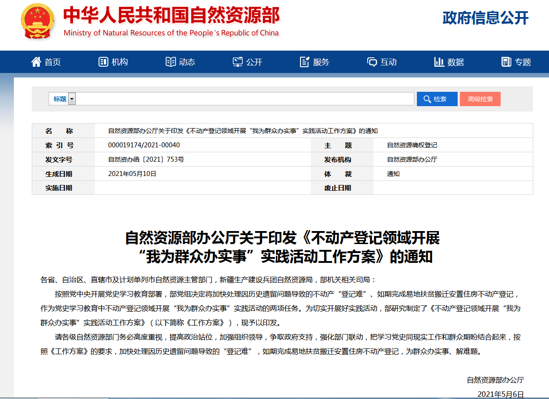Click the open-book icon beside 动态
549x399 pixels.
[171, 62]
